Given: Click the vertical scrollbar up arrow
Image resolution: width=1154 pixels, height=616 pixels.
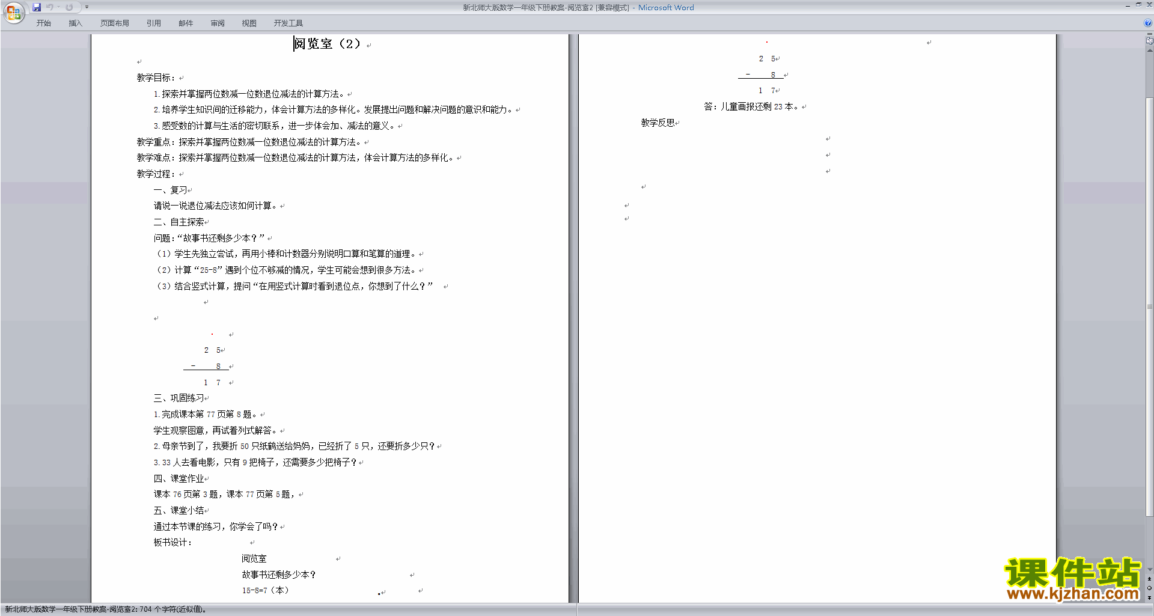Looking at the screenshot, I should 1149,50.
